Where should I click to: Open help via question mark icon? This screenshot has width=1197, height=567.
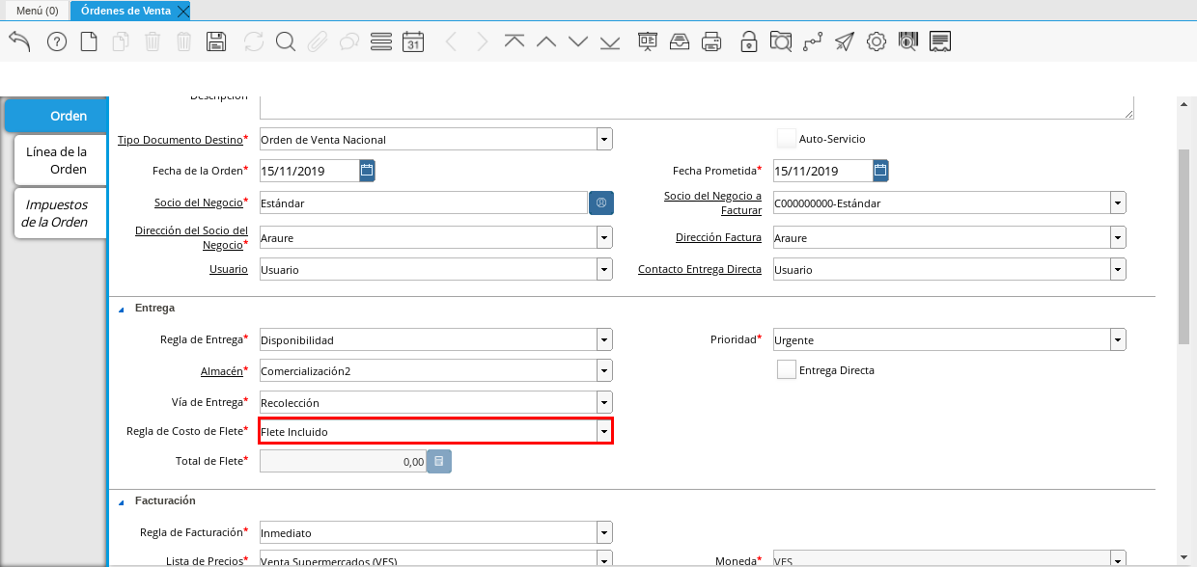coord(57,41)
